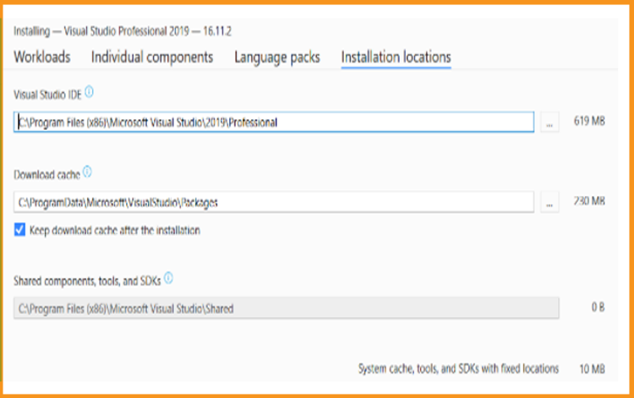Screen dimensions: 634x398
Task: Click the 'Installing — Visual Studio Professional 2019' title
Action: click(x=123, y=31)
